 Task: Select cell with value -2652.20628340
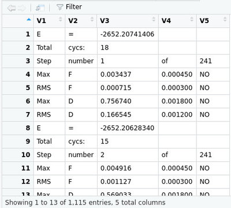[x=128, y=128]
